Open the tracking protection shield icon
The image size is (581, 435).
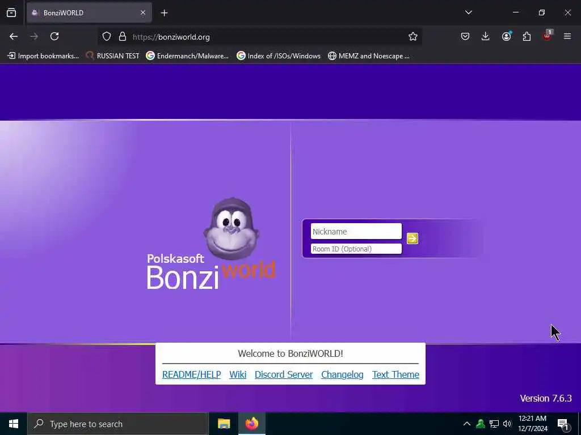107,36
